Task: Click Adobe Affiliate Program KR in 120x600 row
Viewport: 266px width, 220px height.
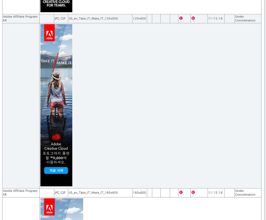Action: [x=20, y=18]
